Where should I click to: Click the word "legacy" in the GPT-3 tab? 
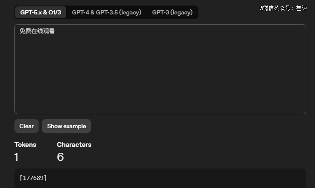pyautogui.click(x=181, y=12)
